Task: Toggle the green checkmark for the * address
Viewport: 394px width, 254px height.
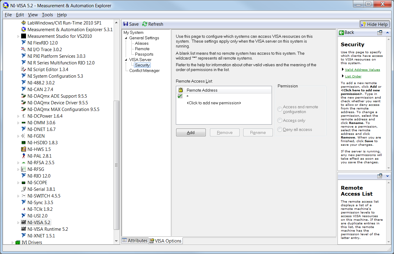Action: pos(180,96)
